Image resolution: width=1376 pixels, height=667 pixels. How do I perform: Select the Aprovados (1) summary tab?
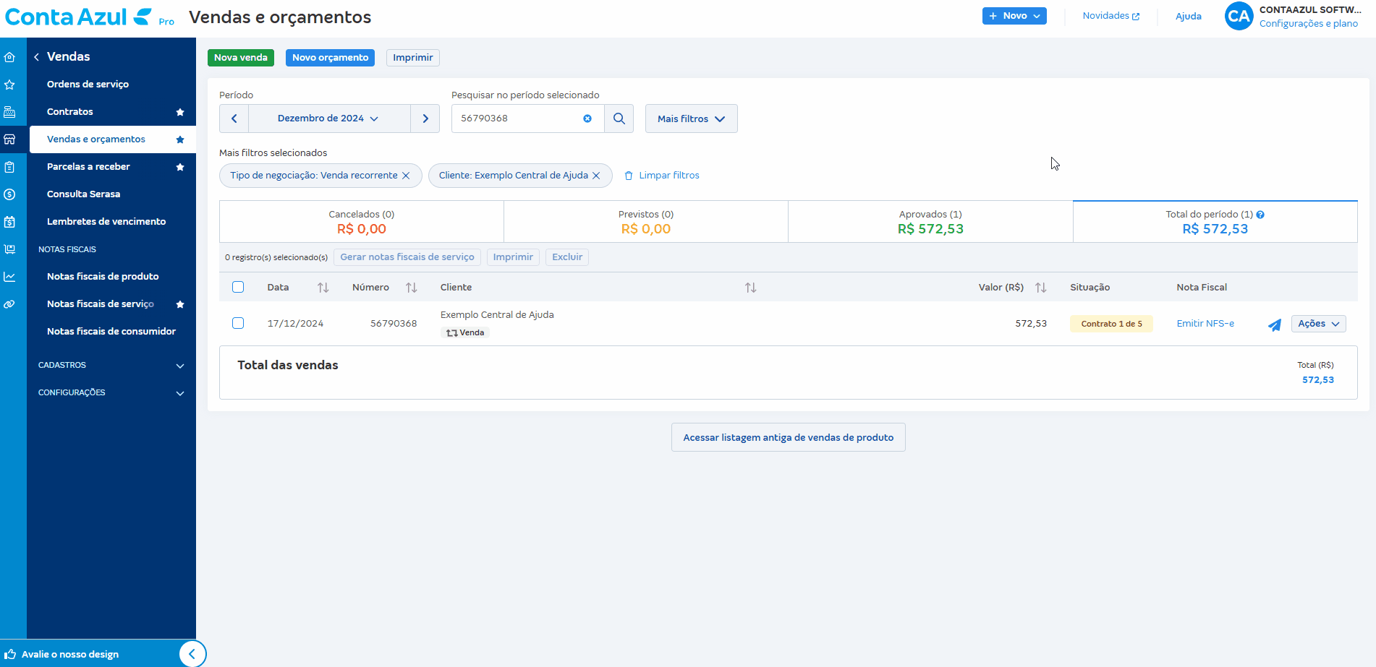(930, 222)
